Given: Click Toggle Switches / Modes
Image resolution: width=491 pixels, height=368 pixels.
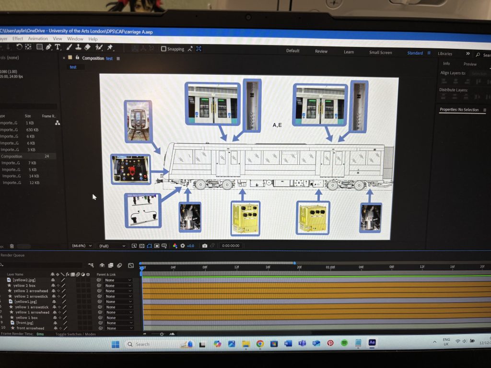Looking at the screenshot, I should tap(75, 334).
